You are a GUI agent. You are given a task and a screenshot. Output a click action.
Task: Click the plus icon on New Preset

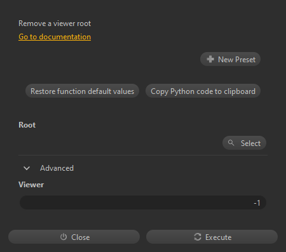(210, 59)
